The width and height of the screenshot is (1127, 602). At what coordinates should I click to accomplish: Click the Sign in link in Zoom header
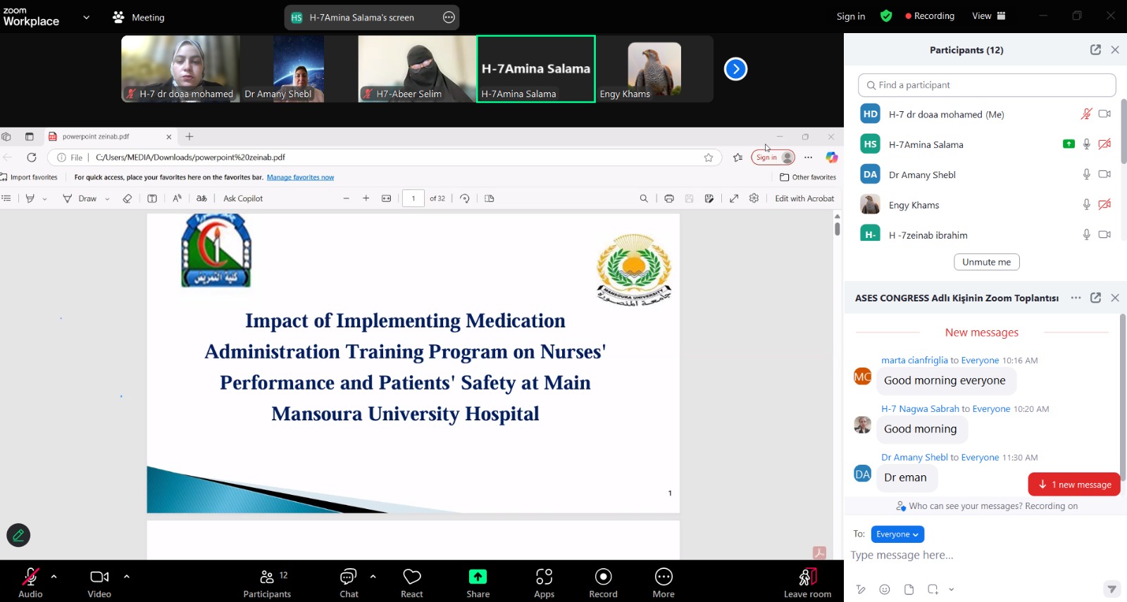click(x=851, y=16)
